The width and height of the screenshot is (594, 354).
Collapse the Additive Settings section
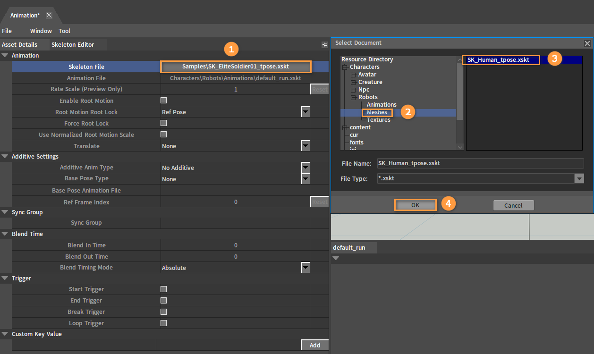5,156
